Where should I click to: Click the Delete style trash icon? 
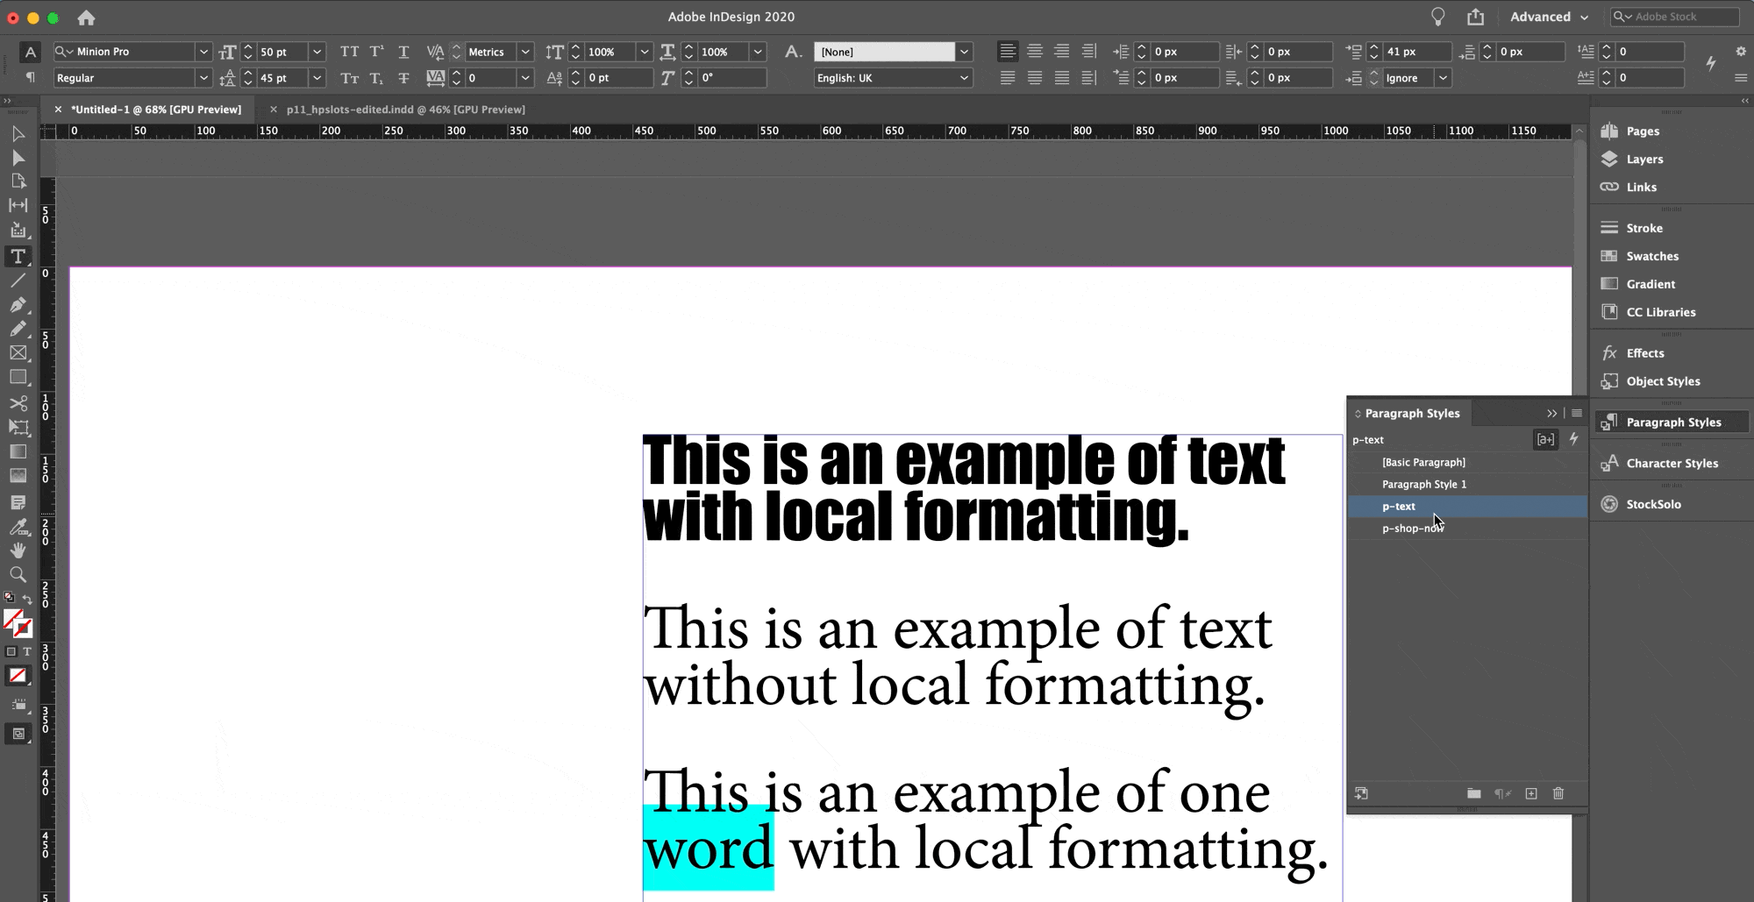click(x=1558, y=793)
